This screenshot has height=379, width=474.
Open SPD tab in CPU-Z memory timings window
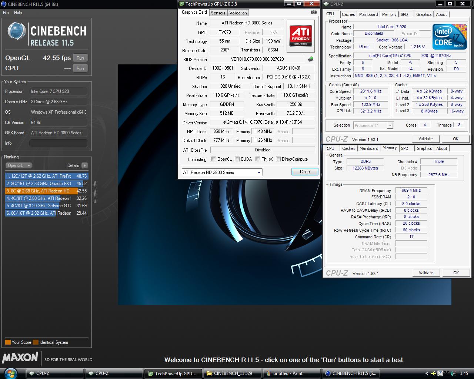pos(405,148)
